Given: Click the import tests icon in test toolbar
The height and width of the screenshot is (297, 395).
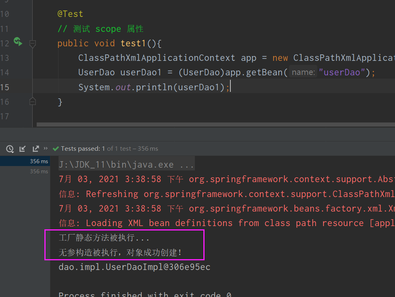Looking at the screenshot, I should 23,149.
